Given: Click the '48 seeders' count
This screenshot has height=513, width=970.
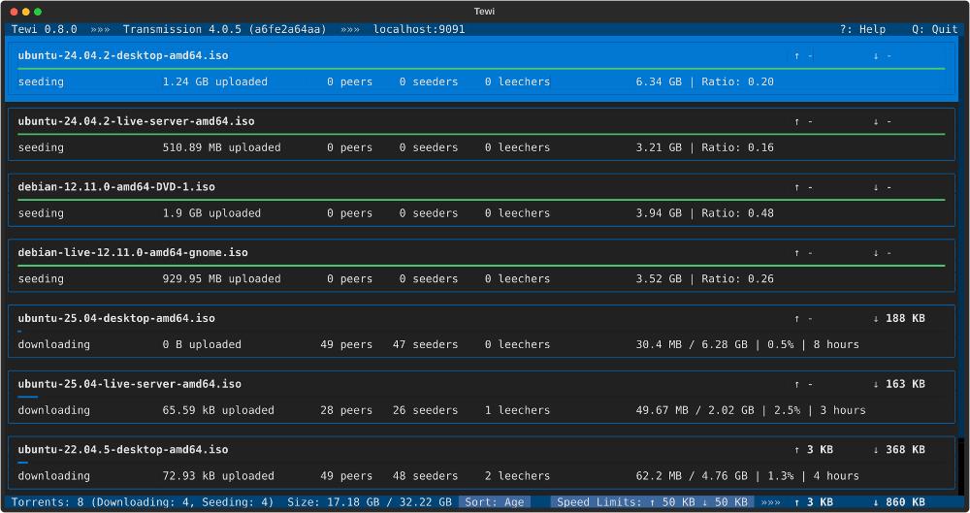Looking at the screenshot, I should (x=425, y=475).
